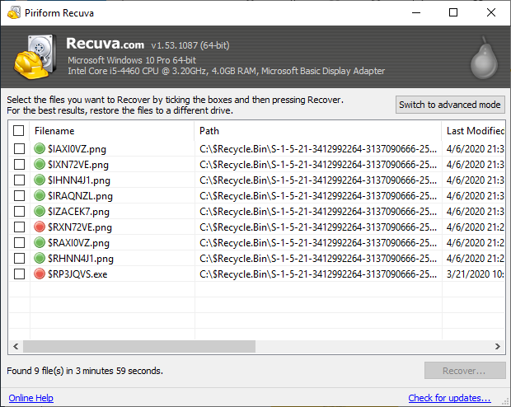
Task: Tick the checkbox for $RHNN4J1.png
Action: coord(19,259)
